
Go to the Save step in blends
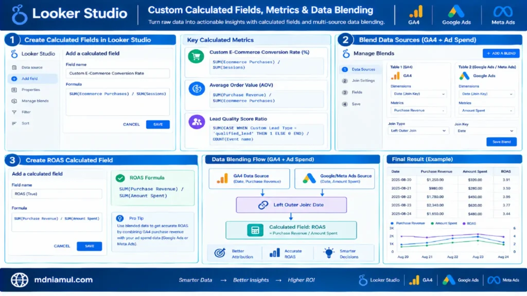352,104
